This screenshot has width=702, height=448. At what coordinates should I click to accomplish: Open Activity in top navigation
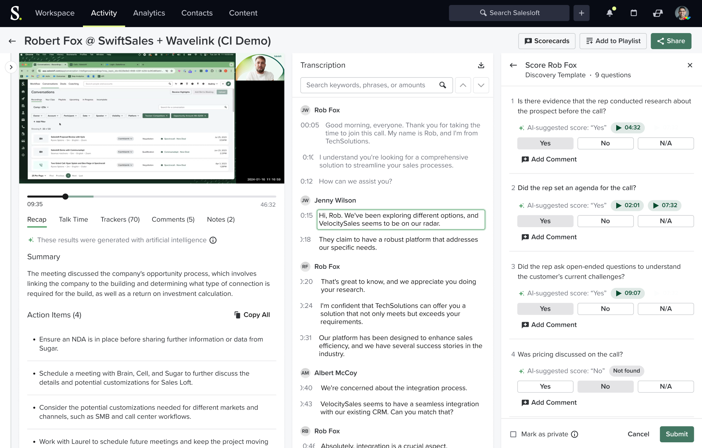pos(104,13)
